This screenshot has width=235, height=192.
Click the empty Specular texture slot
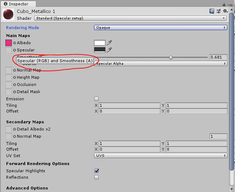tap(9, 50)
